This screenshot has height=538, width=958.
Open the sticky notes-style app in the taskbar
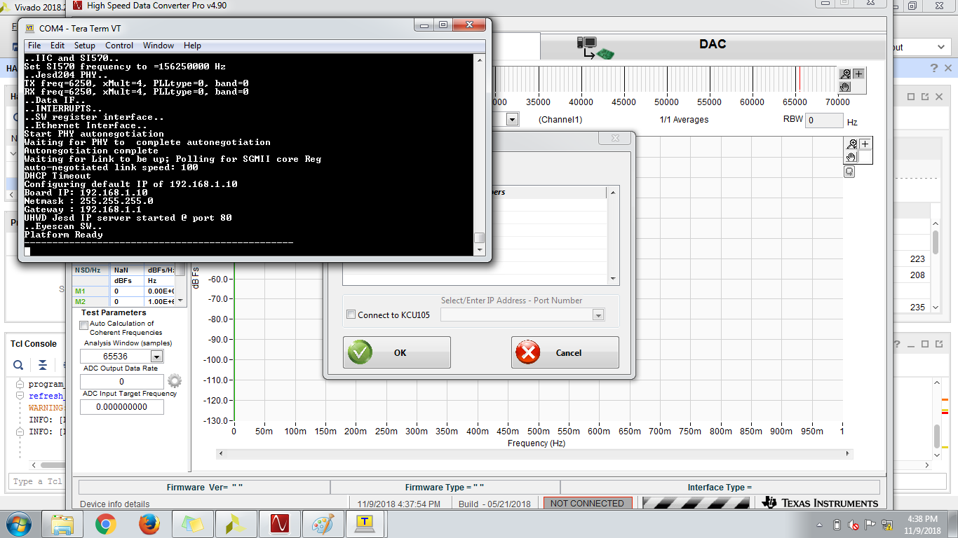(x=193, y=524)
